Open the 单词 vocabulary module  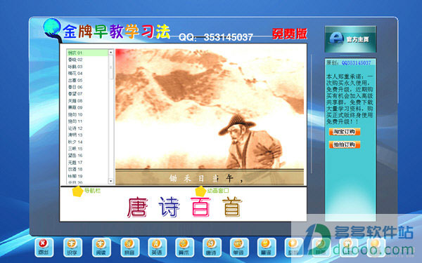coord(239,248)
